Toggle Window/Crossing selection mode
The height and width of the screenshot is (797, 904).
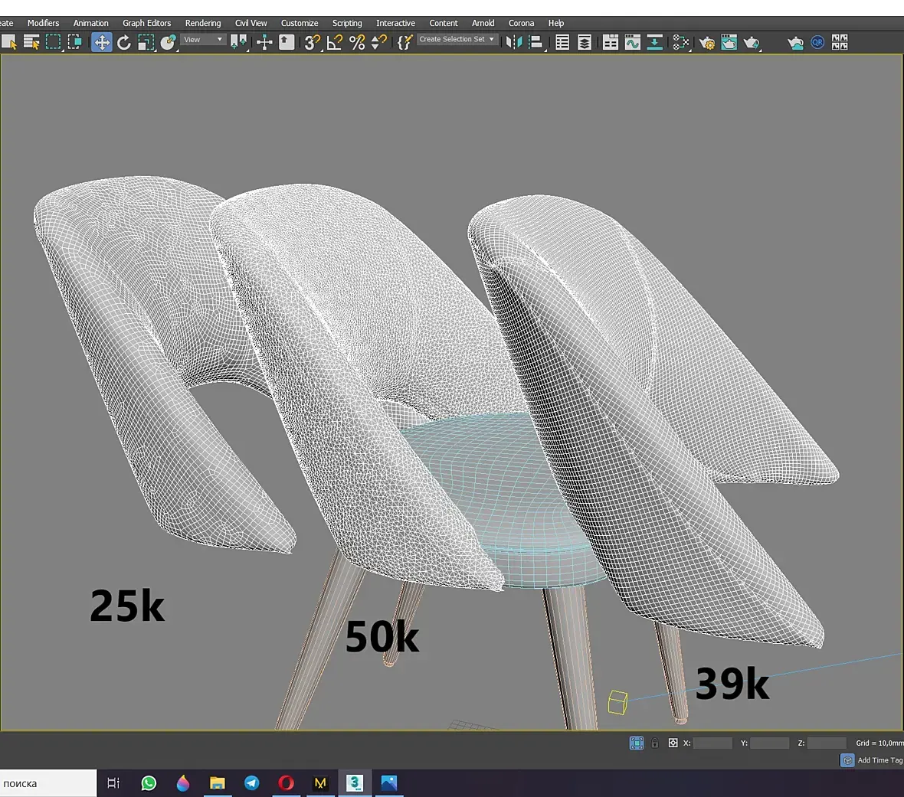pyautogui.click(x=75, y=42)
